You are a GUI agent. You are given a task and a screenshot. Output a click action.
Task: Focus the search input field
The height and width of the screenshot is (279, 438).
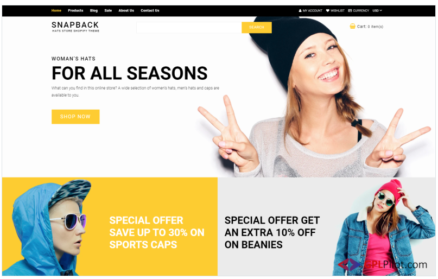click(x=189, y=27)
